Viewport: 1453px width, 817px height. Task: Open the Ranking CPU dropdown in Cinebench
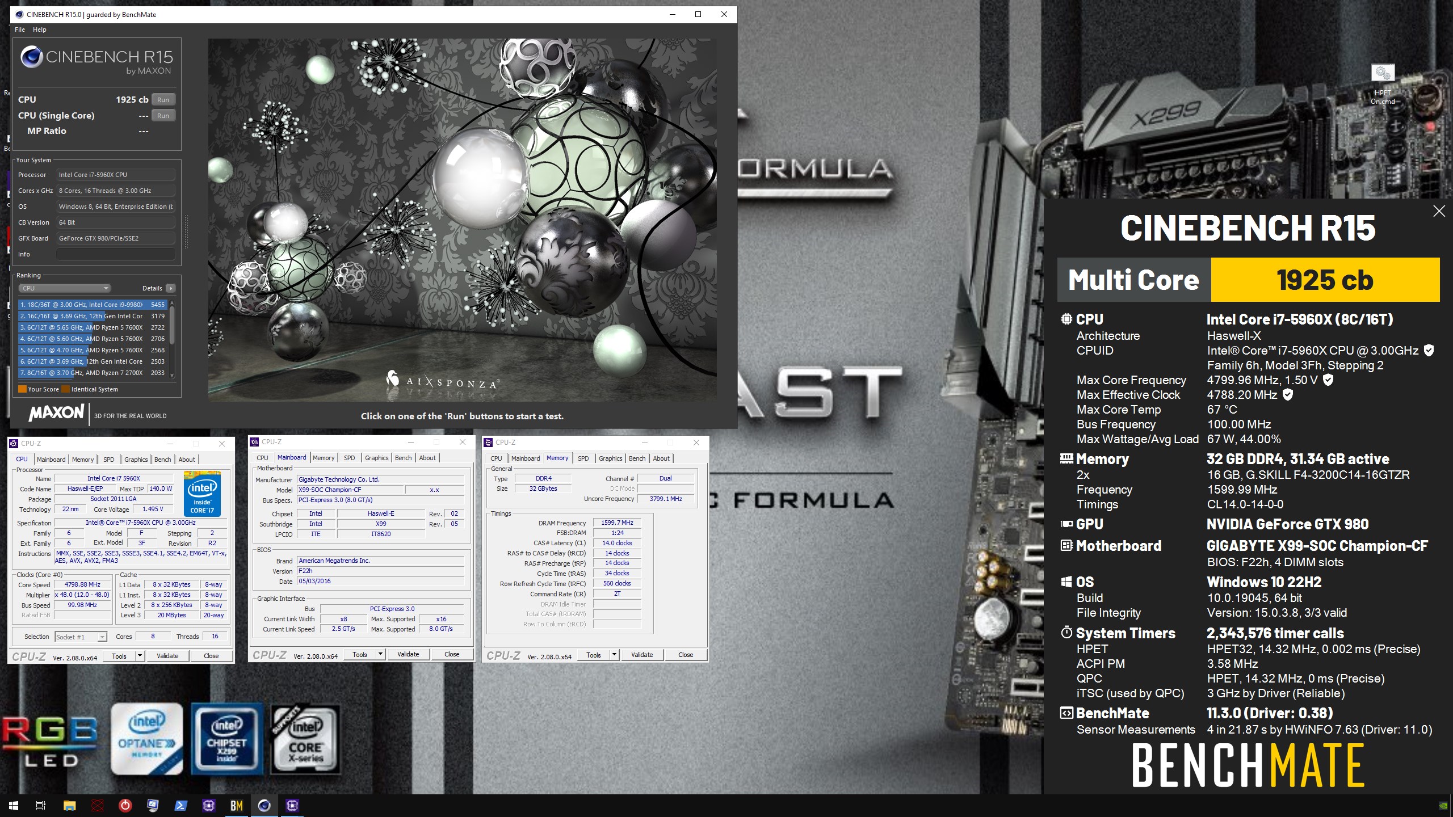point(65,288)
